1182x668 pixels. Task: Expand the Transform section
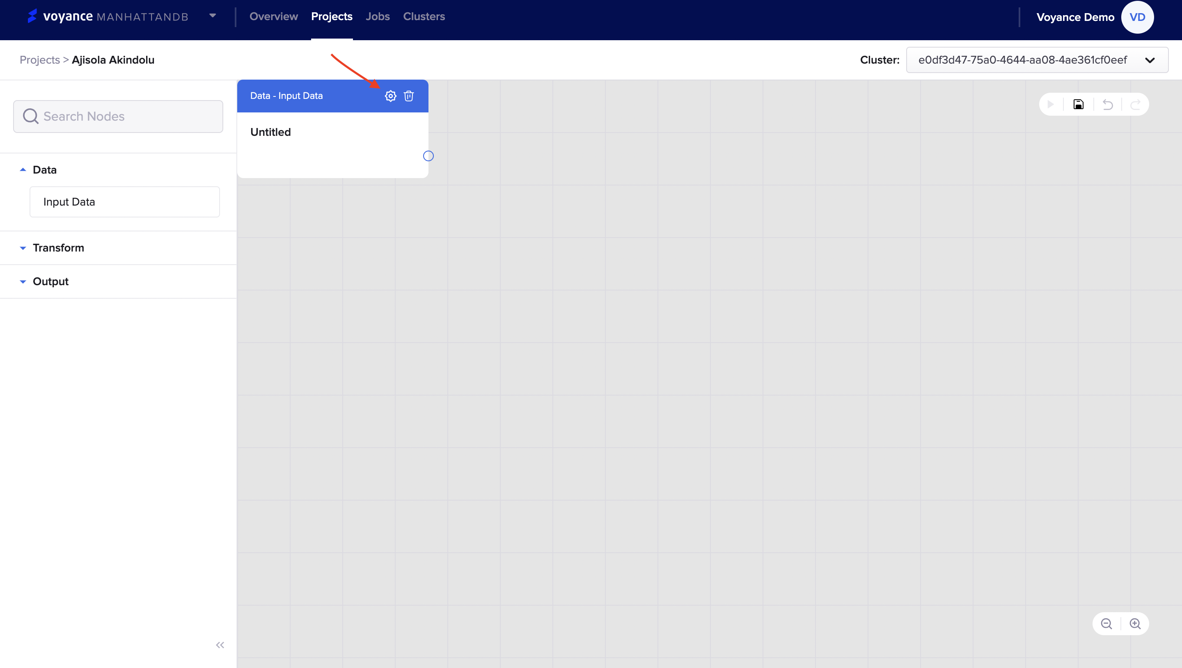[23, 248]
